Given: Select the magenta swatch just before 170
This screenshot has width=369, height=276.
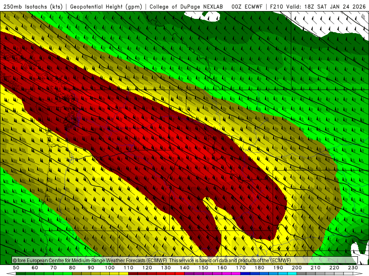Looking at the screenshot, I should coord(236,274).
